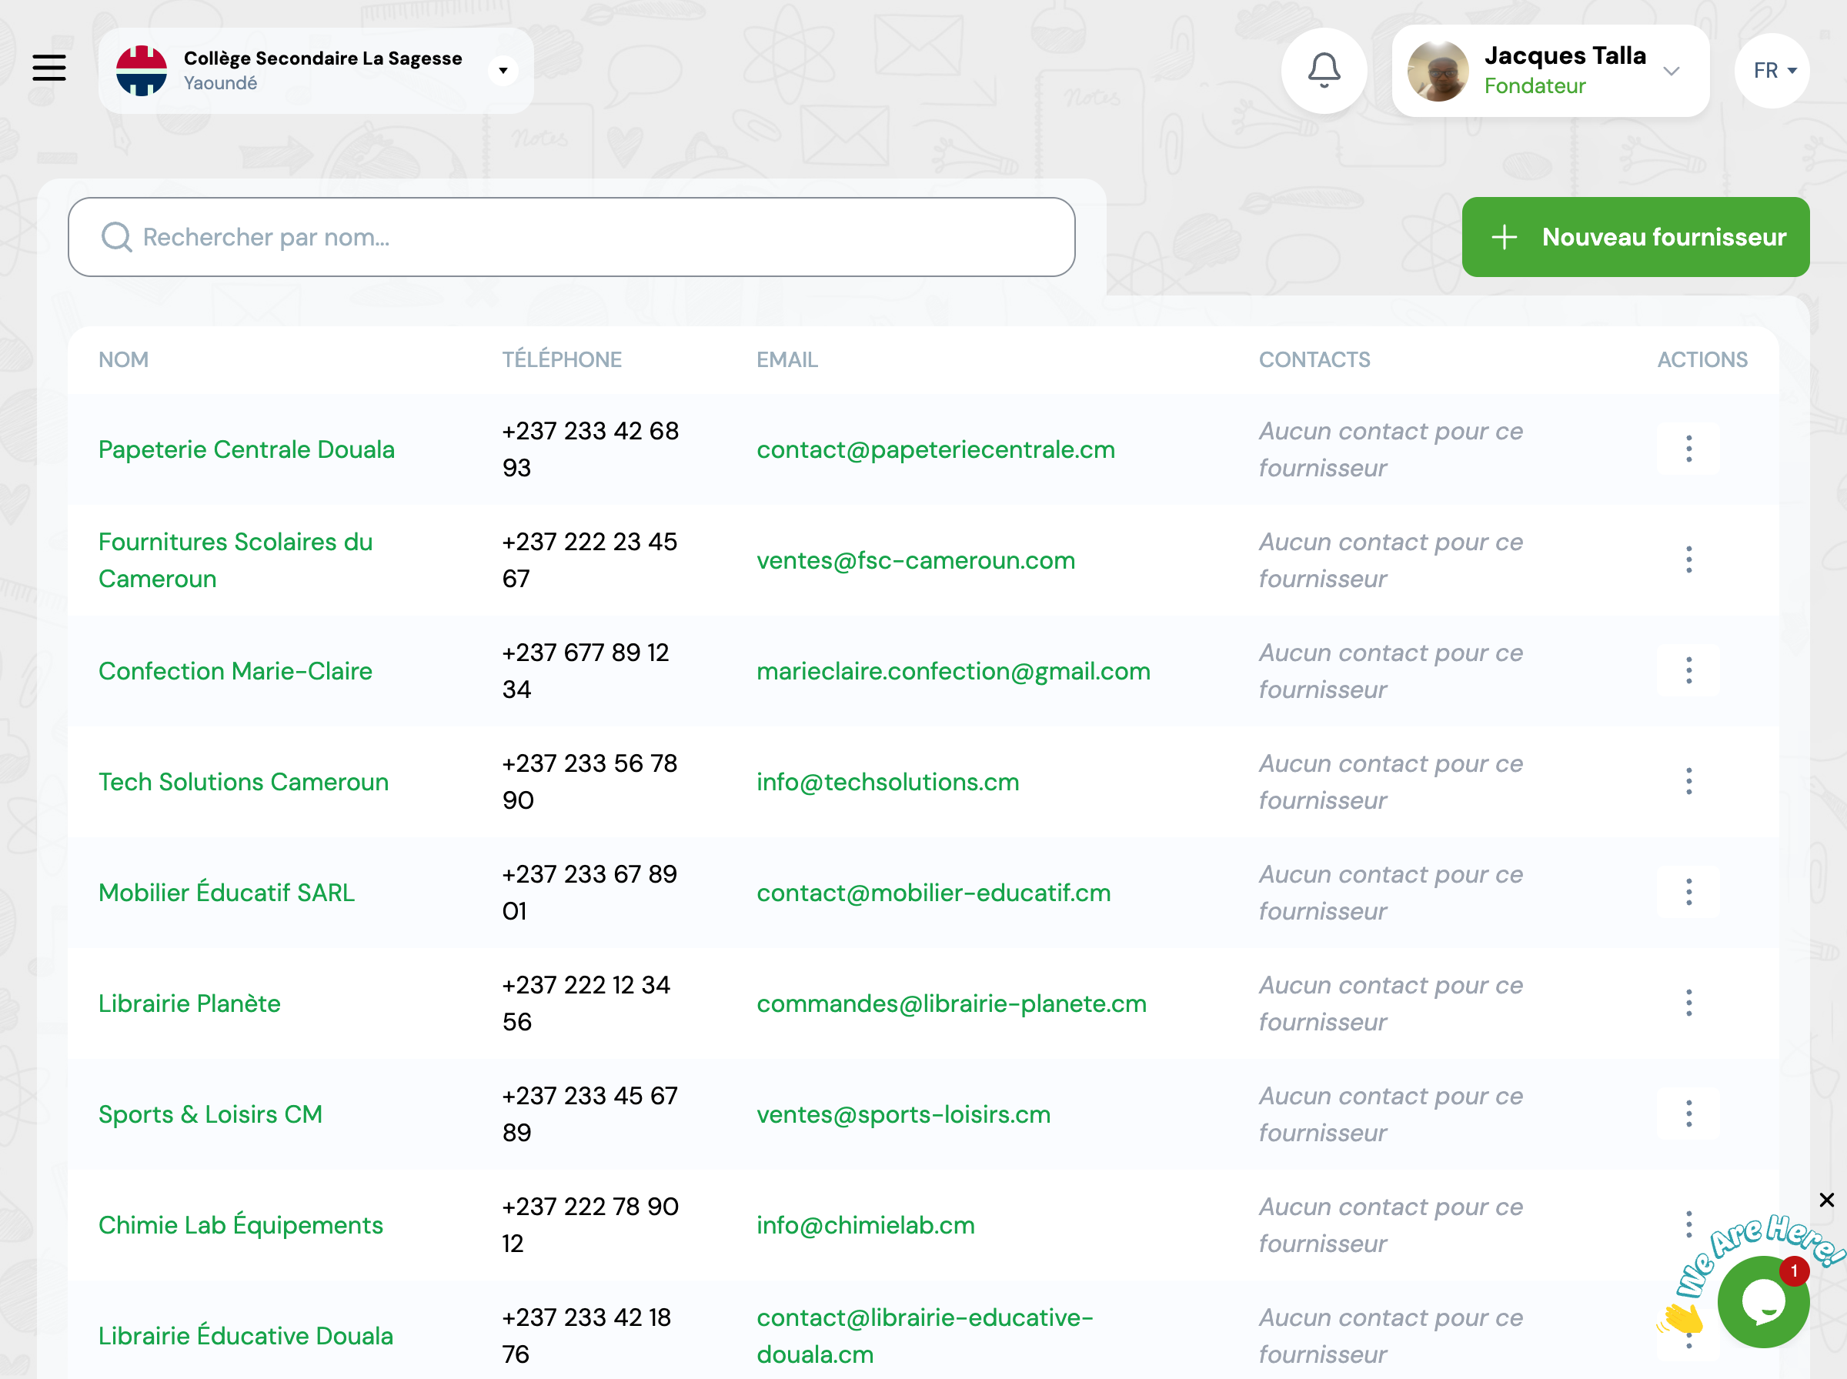Viewport: 1847px width, 1379px height.
Task: Expand the Jacques Talla user menu
Action: 1670,71
